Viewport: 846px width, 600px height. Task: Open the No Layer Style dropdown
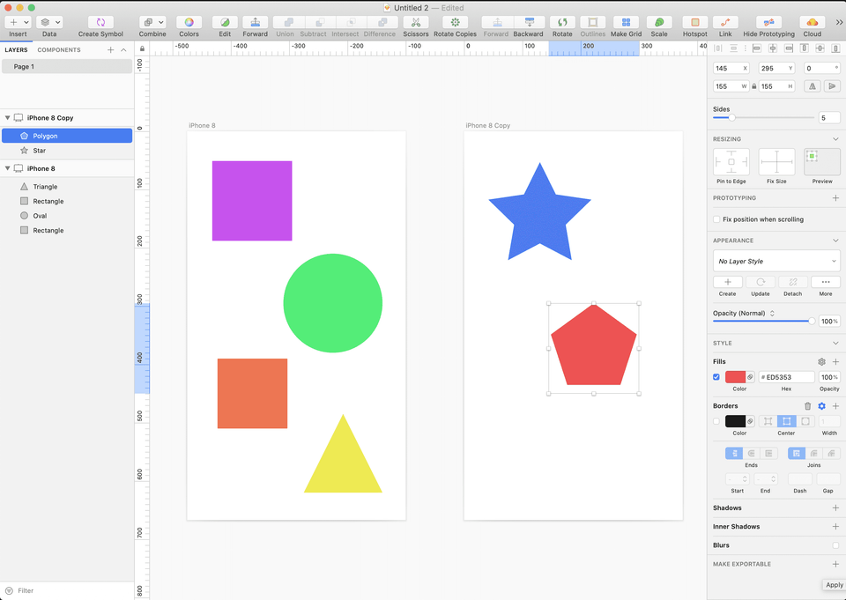776,261
